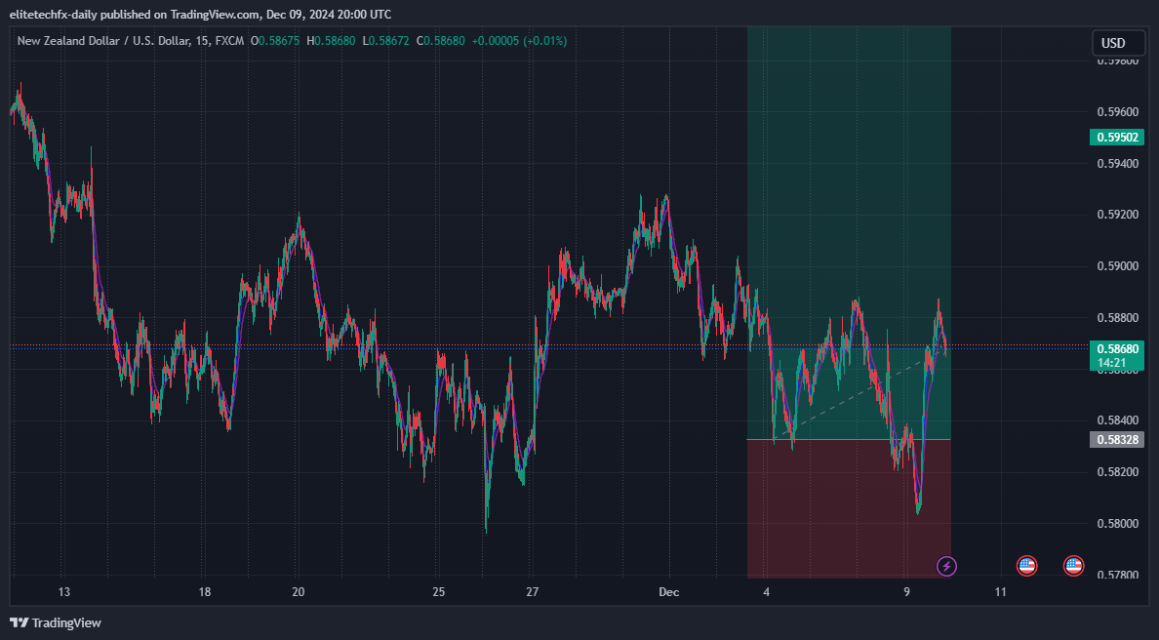The width and height of the screenshot is (1159, 640).
Task: Open the USD currency selector
Action: click(x=1117, y=43)
